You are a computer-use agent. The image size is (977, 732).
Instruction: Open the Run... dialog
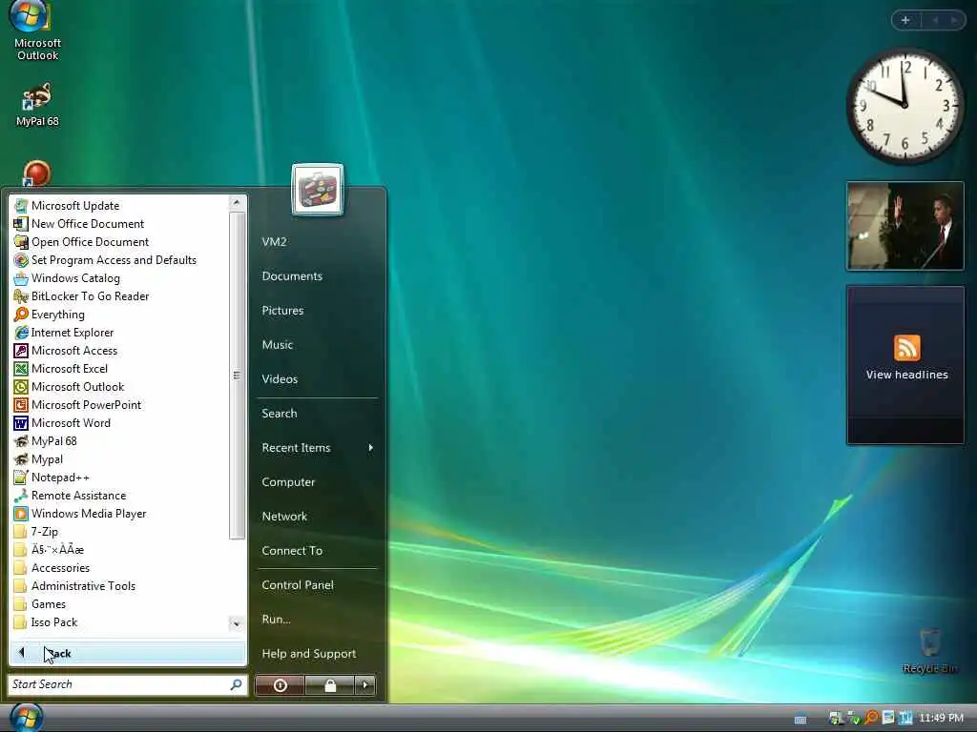coord(276,619)
